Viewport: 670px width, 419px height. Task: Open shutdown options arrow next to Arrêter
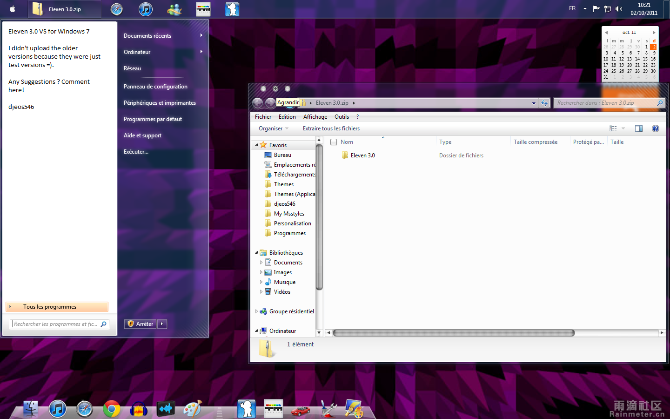point(162,324)
